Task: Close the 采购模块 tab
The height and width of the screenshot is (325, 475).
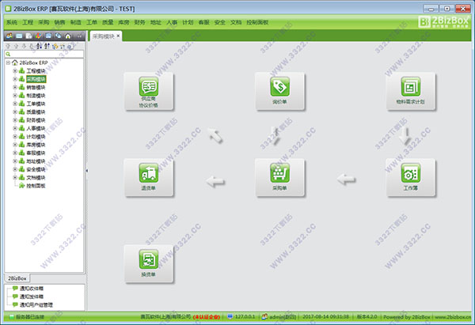Action: [118, 36]
